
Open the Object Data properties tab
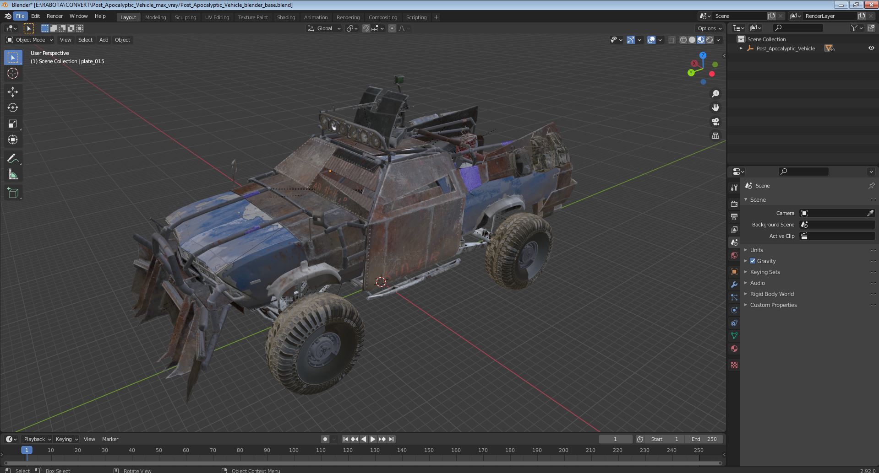[734, 336]
